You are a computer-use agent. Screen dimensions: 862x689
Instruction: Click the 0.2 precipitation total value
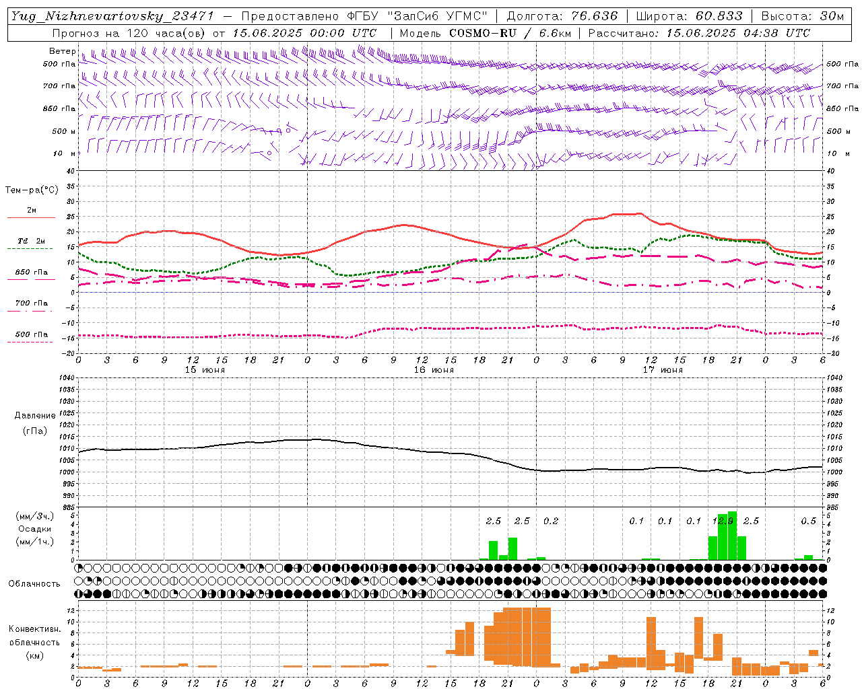coord(551,521)
